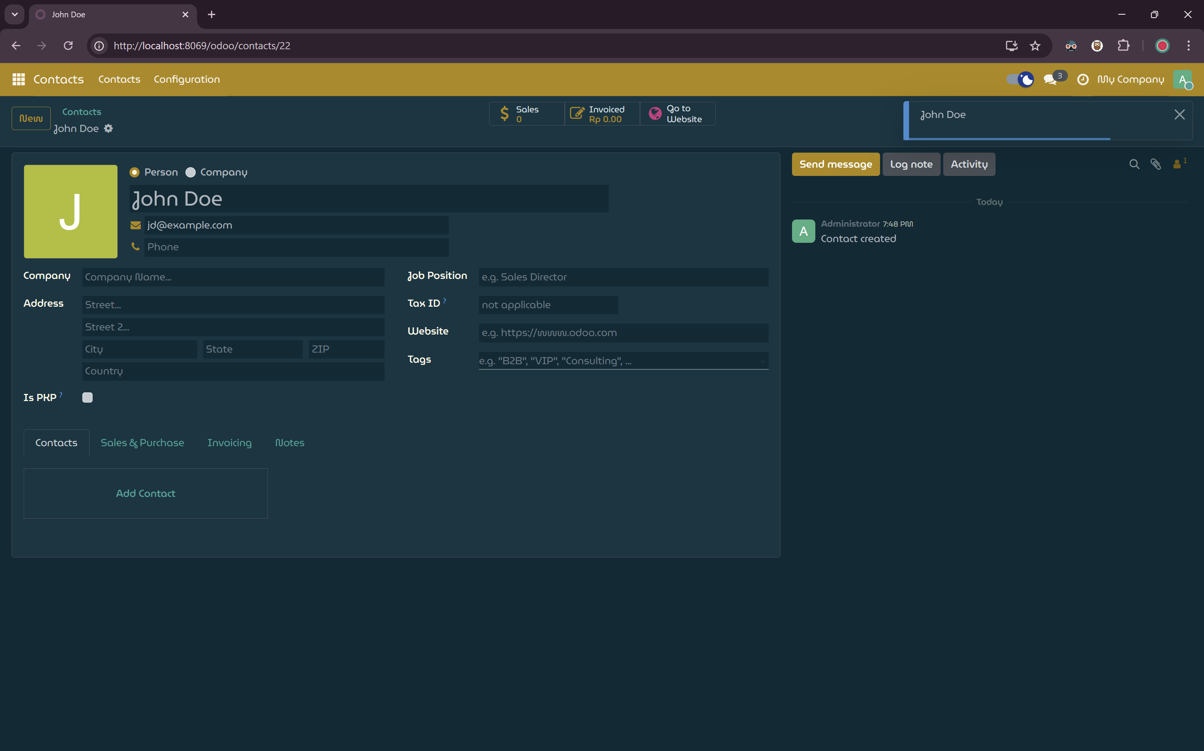This screenshot has width=1204, height=751.
Task: Select the Company radio button
Action: 190,173
